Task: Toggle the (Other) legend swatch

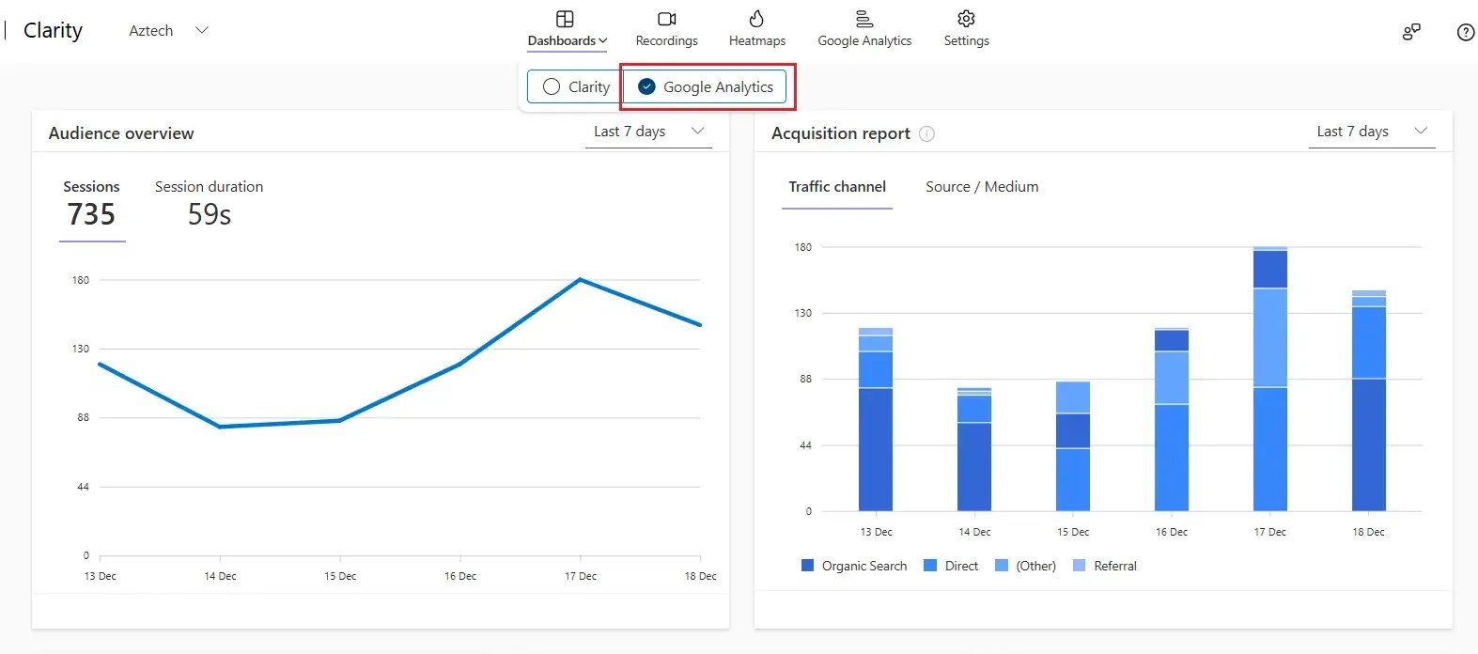Action: [x=1002, y=566]
